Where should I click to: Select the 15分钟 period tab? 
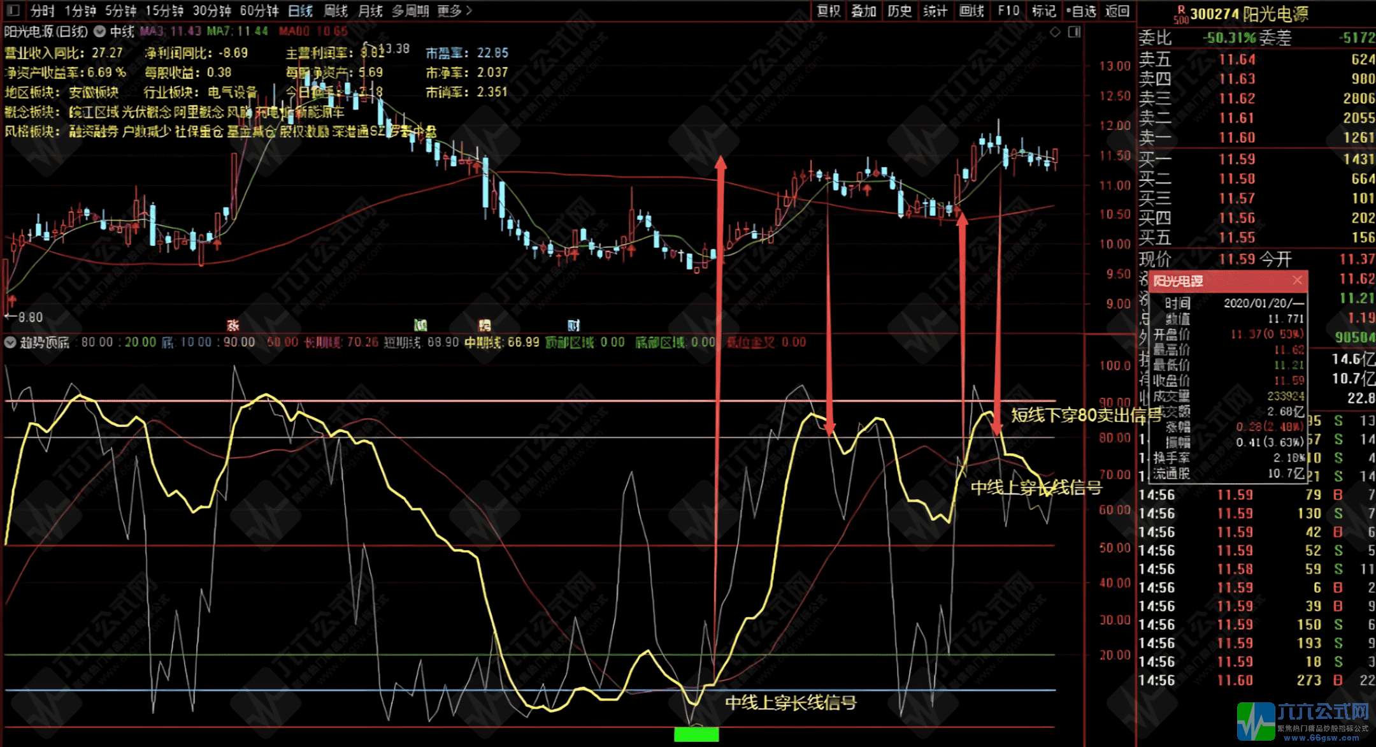coord(164,11)
